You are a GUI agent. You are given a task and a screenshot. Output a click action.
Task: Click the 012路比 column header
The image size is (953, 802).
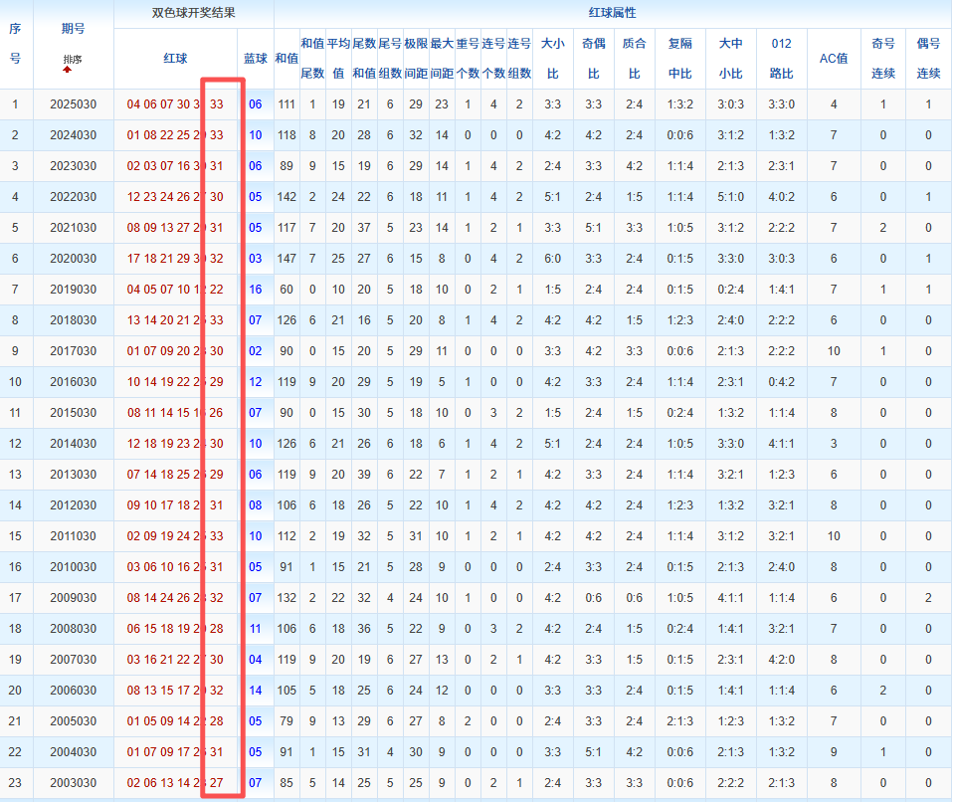point(781,59)
